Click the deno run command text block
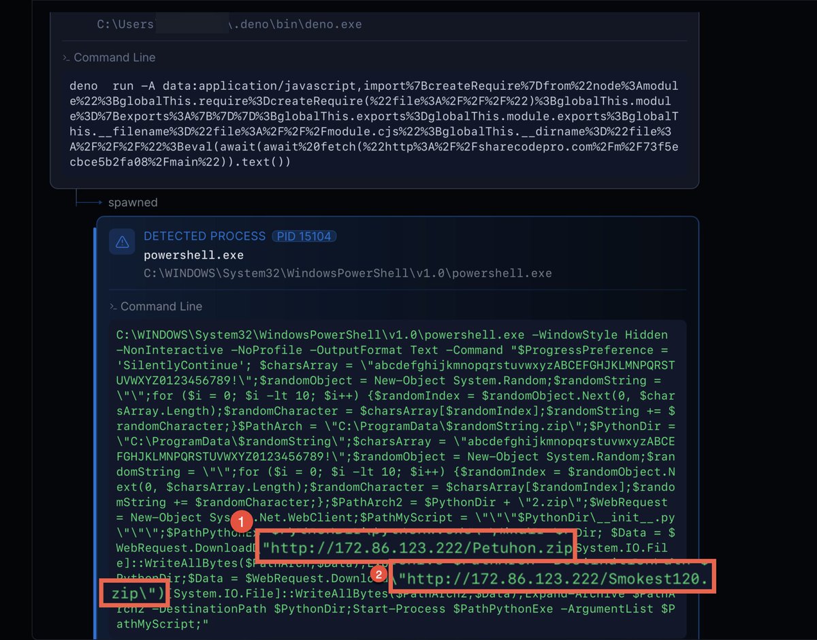 click(374, 125)
